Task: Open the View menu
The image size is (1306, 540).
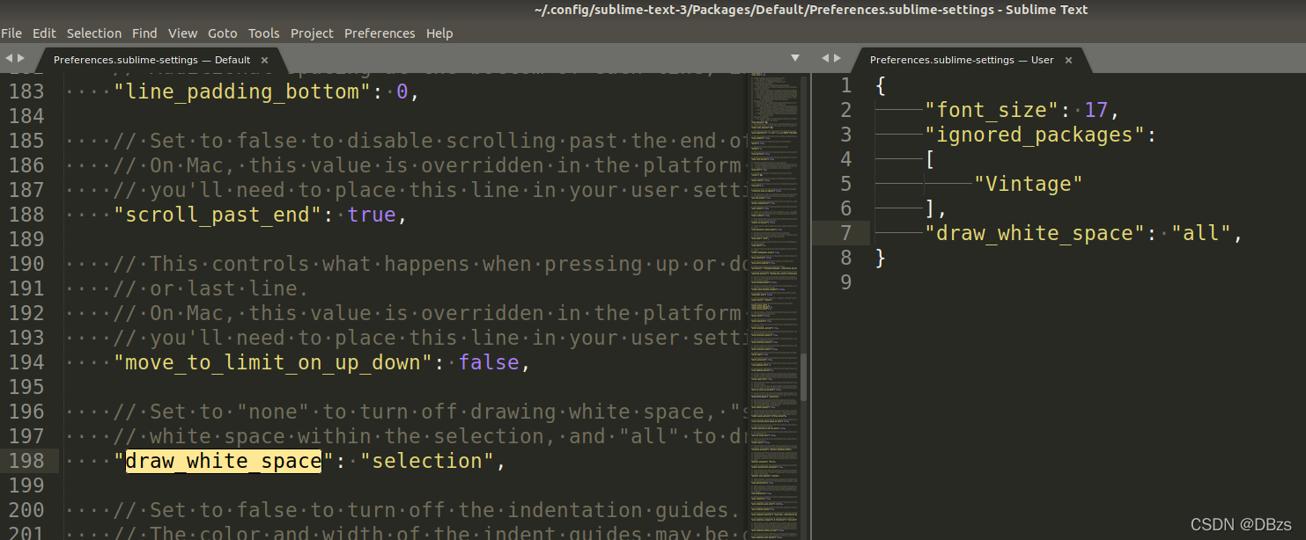Action: pos(182,33)
